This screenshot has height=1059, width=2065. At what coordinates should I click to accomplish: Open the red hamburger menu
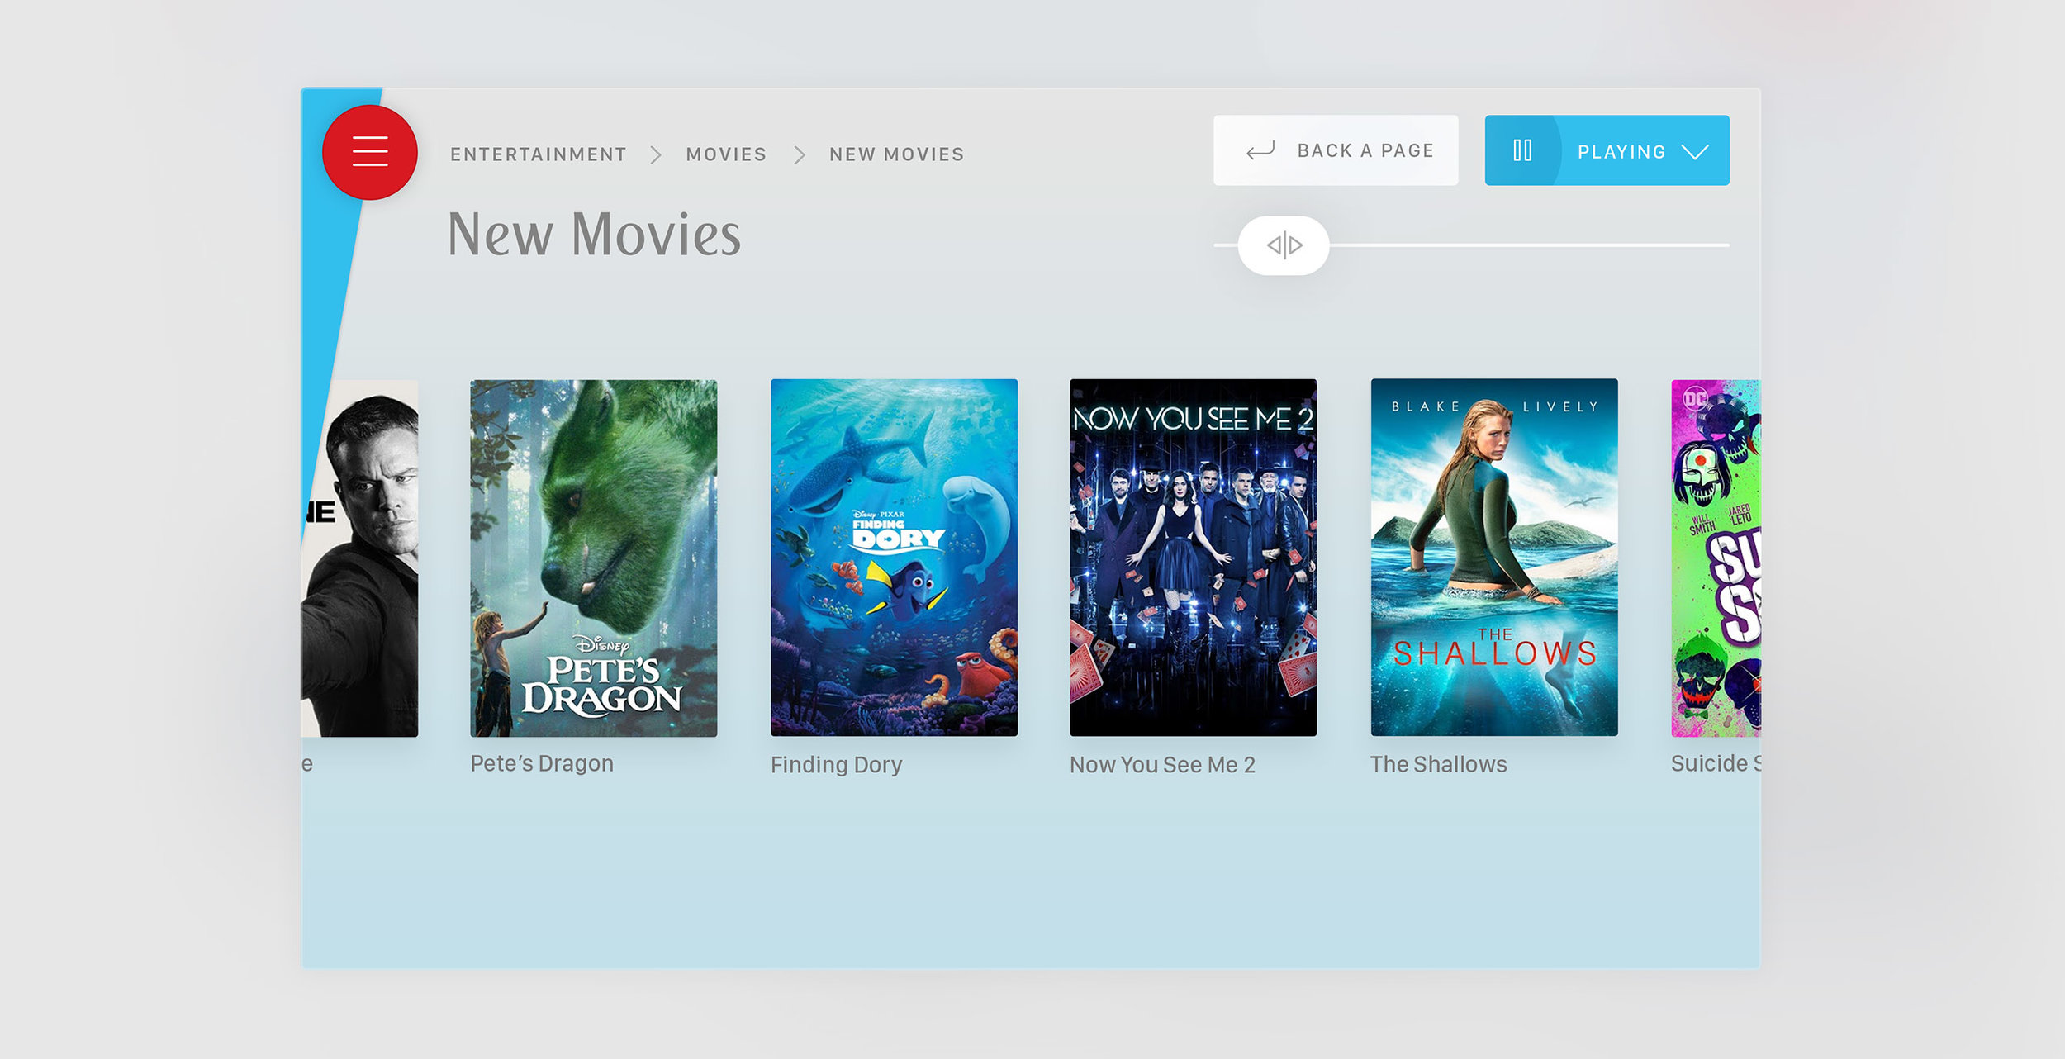(370, 152)
